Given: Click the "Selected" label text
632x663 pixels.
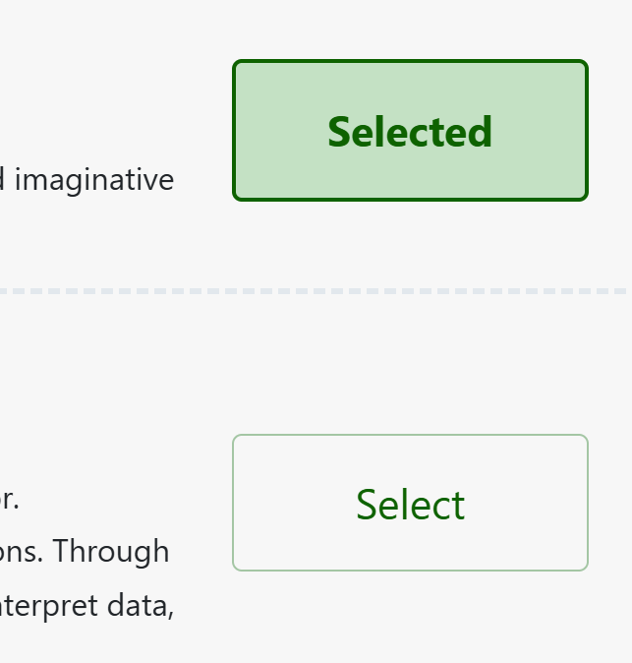Looking at the screenshot, I should point(410,132).
